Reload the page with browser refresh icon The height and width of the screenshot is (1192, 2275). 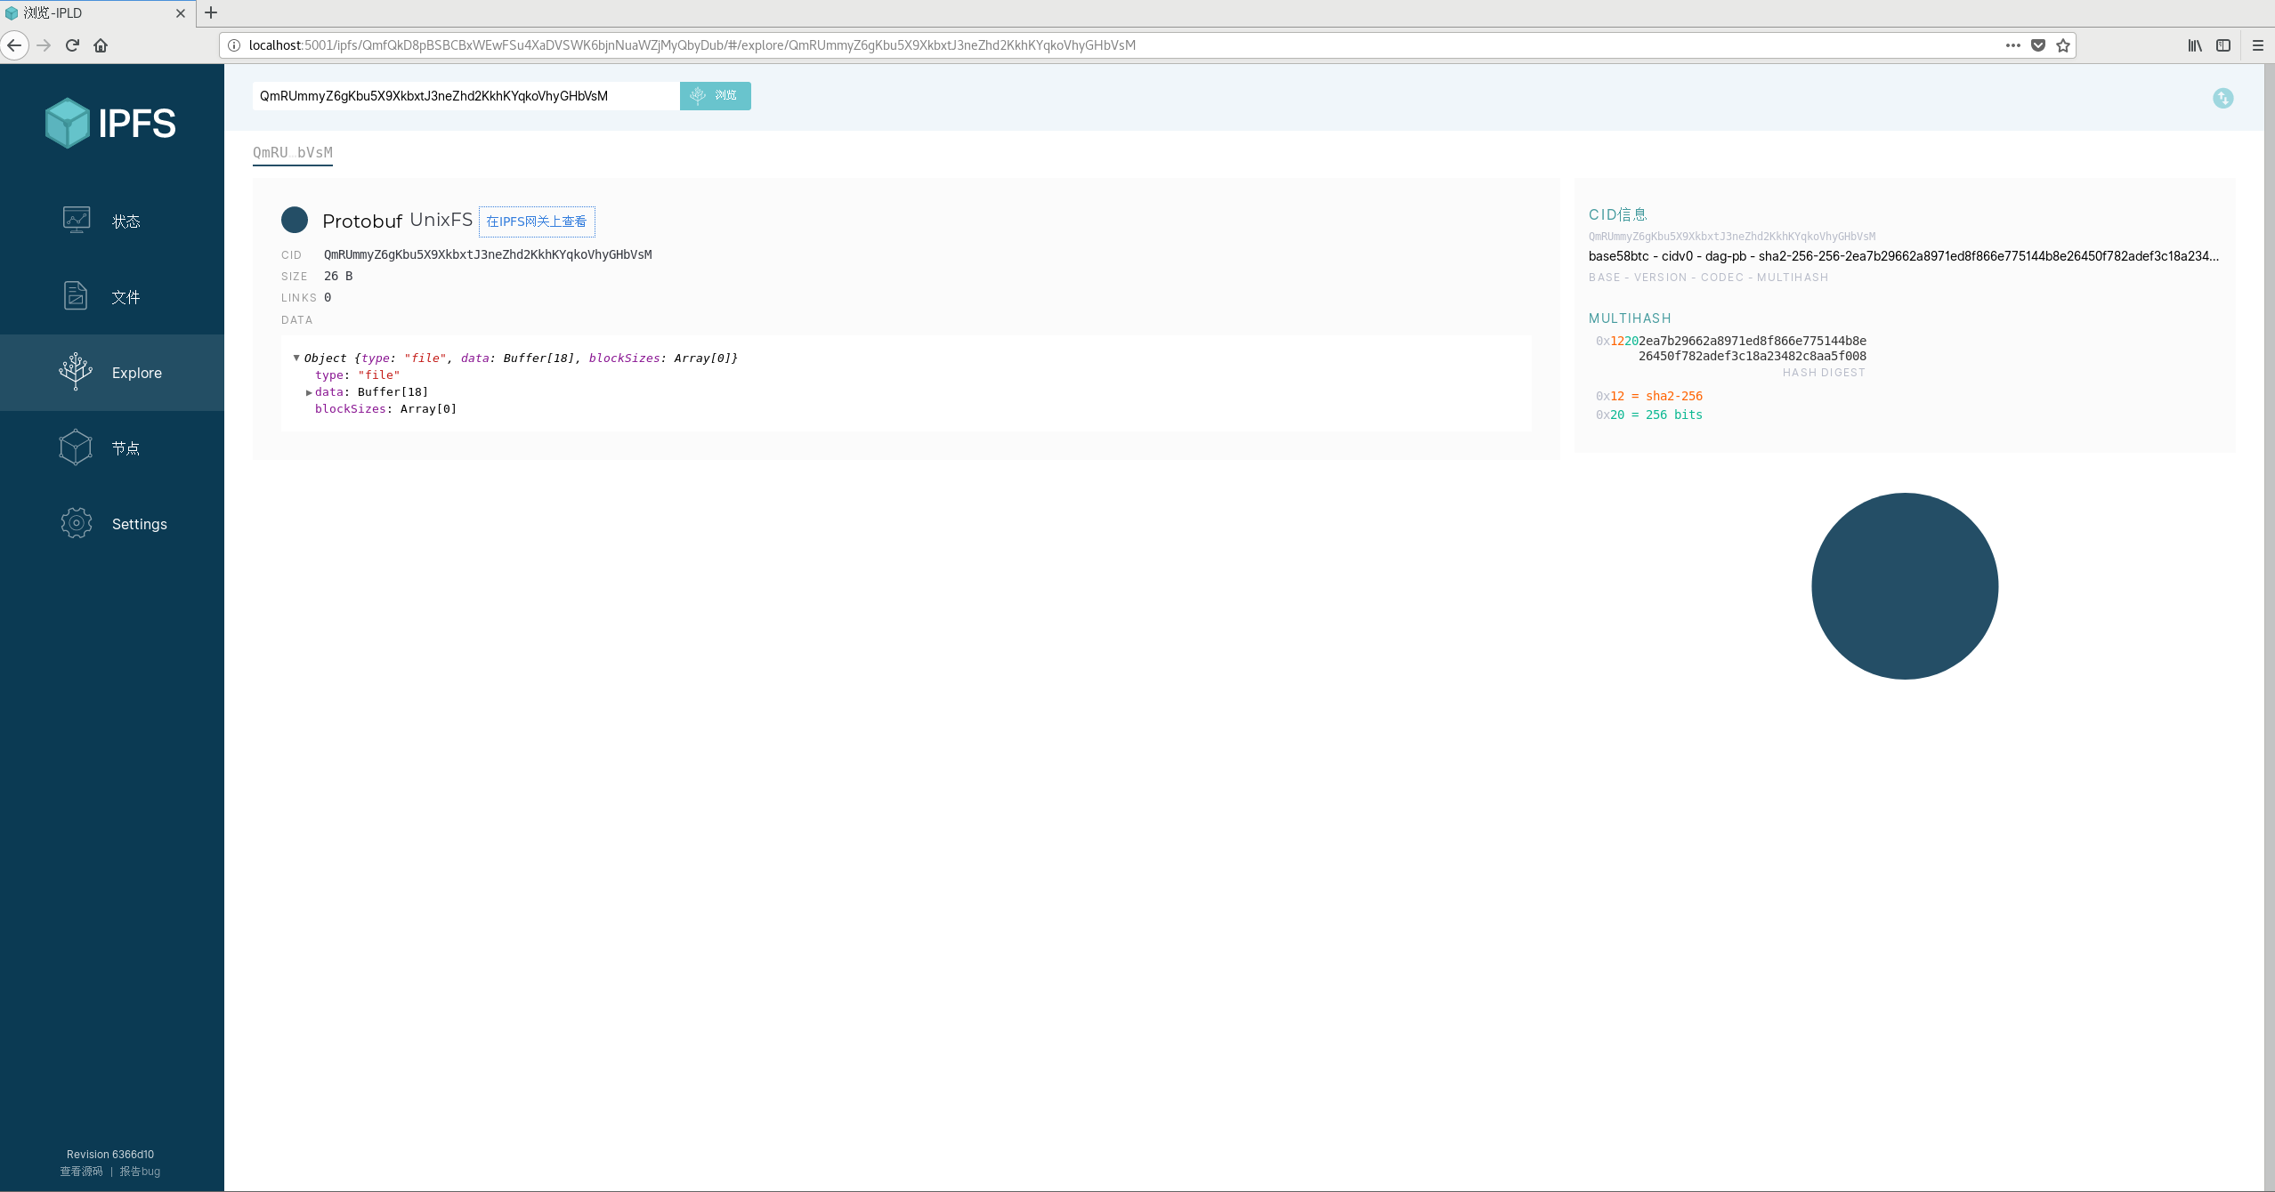tap(73, 45)
